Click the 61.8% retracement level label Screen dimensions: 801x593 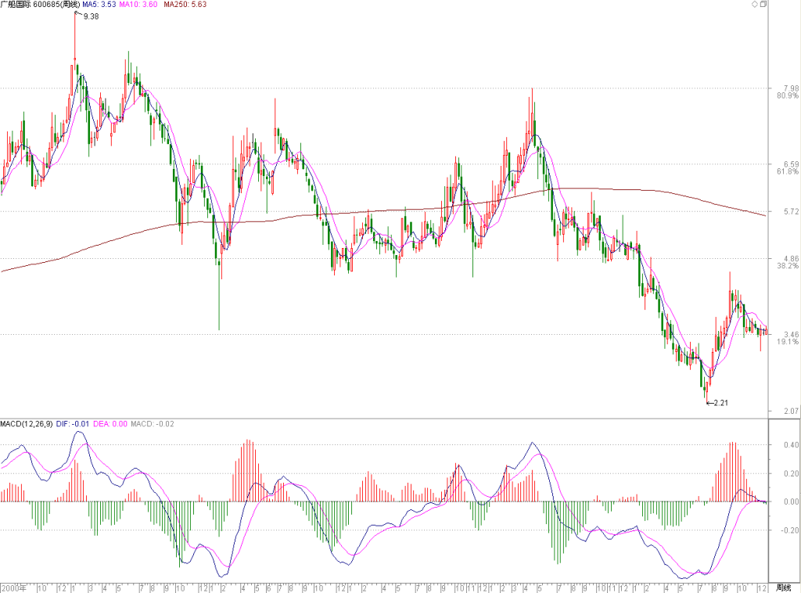pyautogui.click(x=788, y=171)
